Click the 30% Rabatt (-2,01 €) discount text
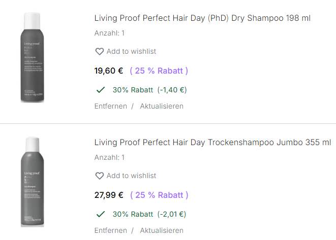Image resolution: width=336 pixels, height=240 pixels. click(x=149, y=214)
